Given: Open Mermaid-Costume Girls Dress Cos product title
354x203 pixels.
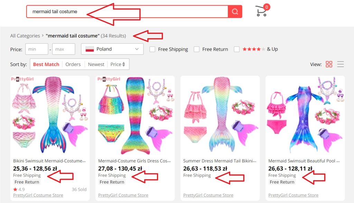Looking at the screenshot, I should pyautogui.click(x=134, y=161).
